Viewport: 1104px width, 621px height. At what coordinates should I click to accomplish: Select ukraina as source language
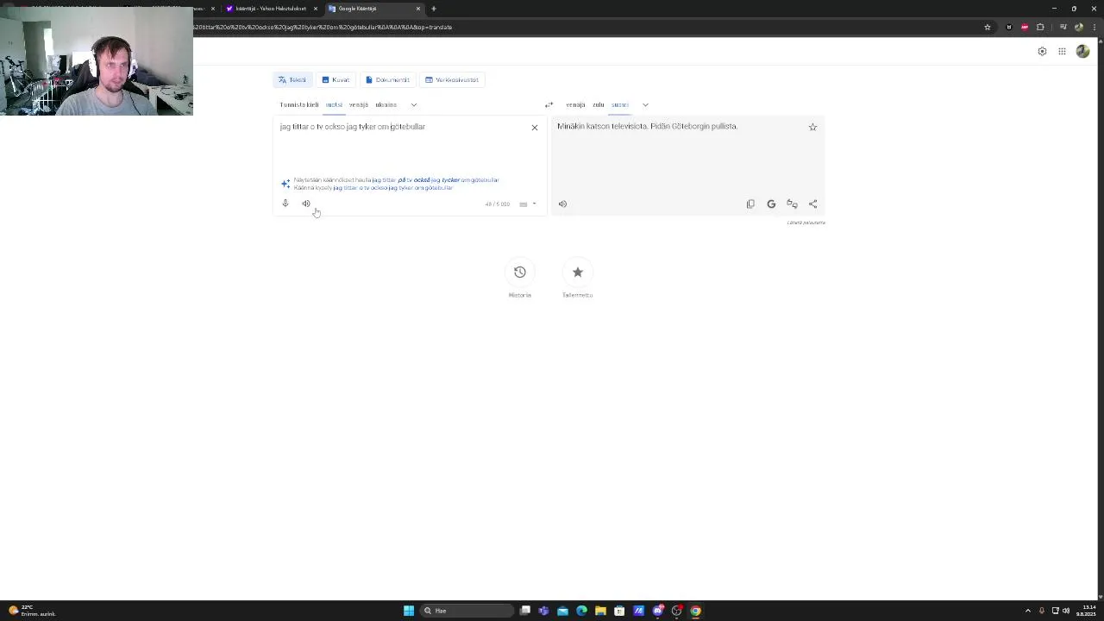tap(386, 105)
